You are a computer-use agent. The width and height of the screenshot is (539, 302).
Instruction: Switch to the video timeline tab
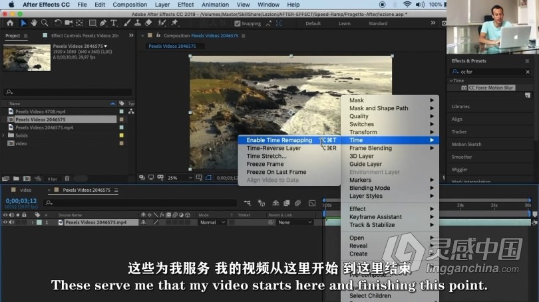coord(25,190)
